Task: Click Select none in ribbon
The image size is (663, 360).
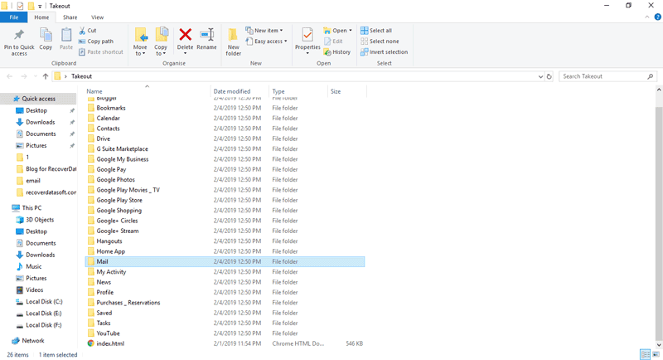Action: pos(380,41)
